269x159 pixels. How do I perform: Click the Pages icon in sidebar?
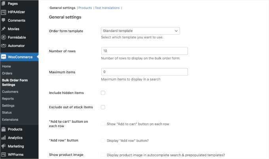click(4, 4)
